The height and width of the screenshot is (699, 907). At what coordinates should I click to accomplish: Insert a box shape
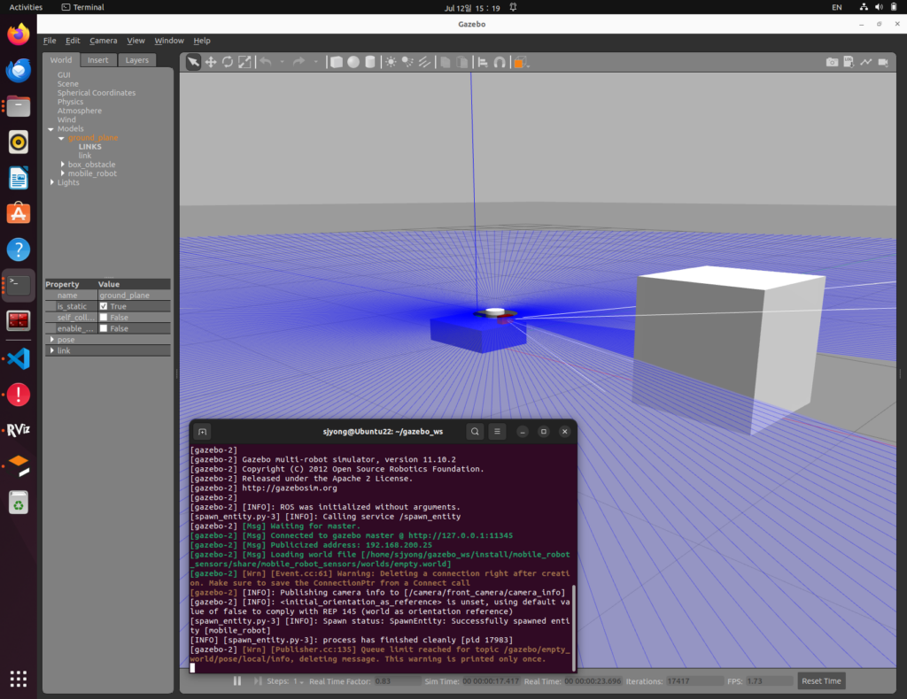[336, 62]
